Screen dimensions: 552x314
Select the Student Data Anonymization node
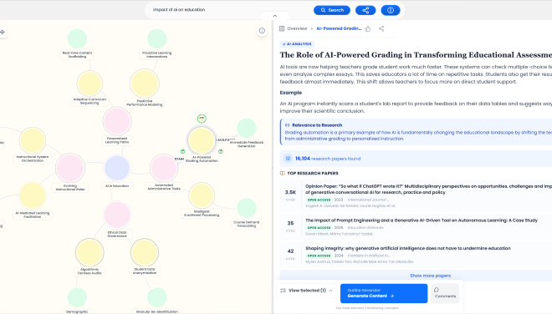click(145, 252)
